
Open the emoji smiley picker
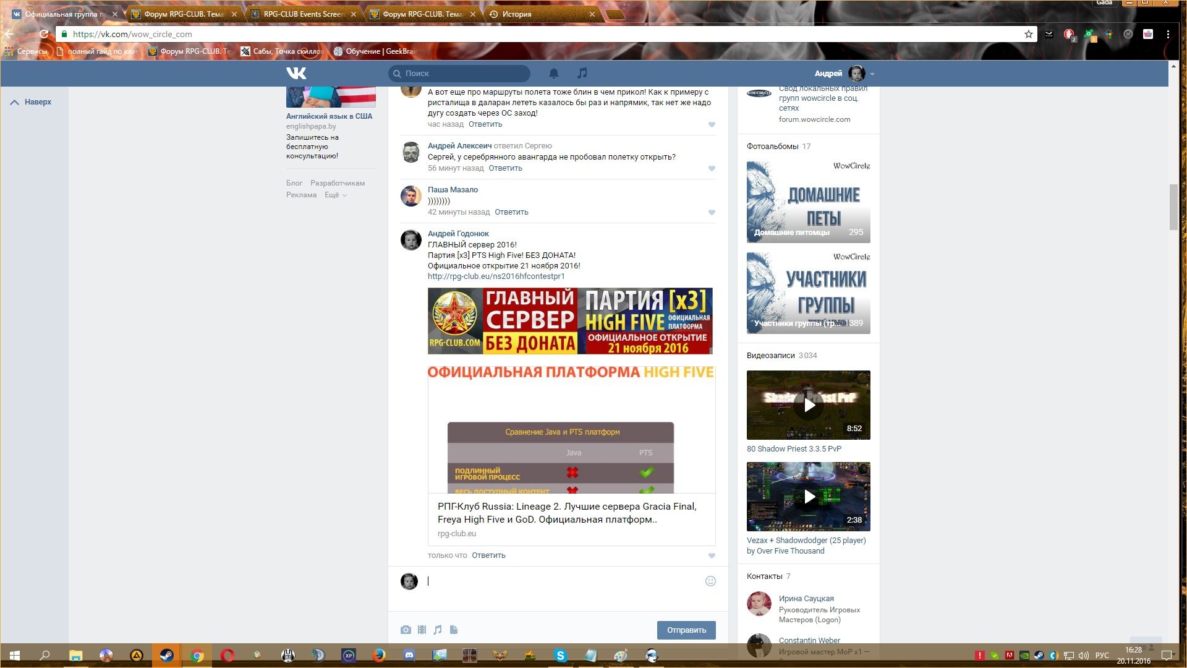click(x=710, y=581)
